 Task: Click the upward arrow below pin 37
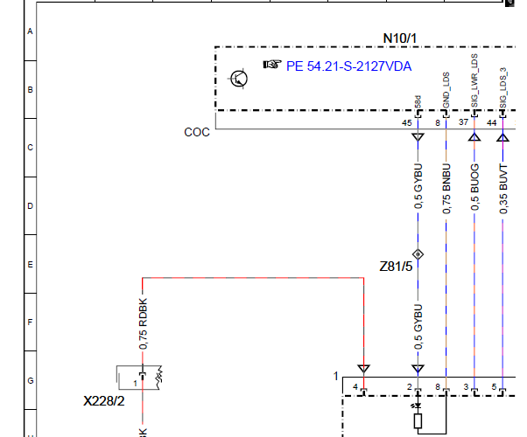coord(474,137)
